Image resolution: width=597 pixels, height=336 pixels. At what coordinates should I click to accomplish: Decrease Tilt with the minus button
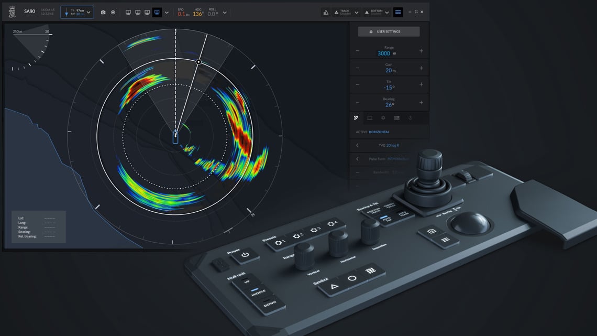358,84
